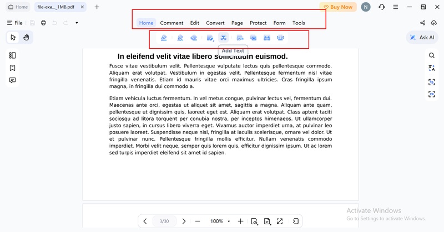Click the Compress PDF icon
444x232 pixels.
280,38
